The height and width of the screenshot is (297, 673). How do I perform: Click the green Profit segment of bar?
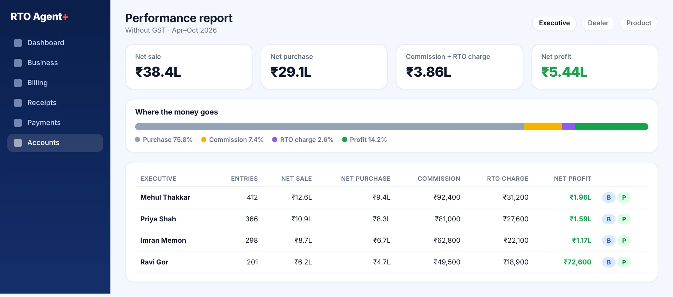point(612,126)
